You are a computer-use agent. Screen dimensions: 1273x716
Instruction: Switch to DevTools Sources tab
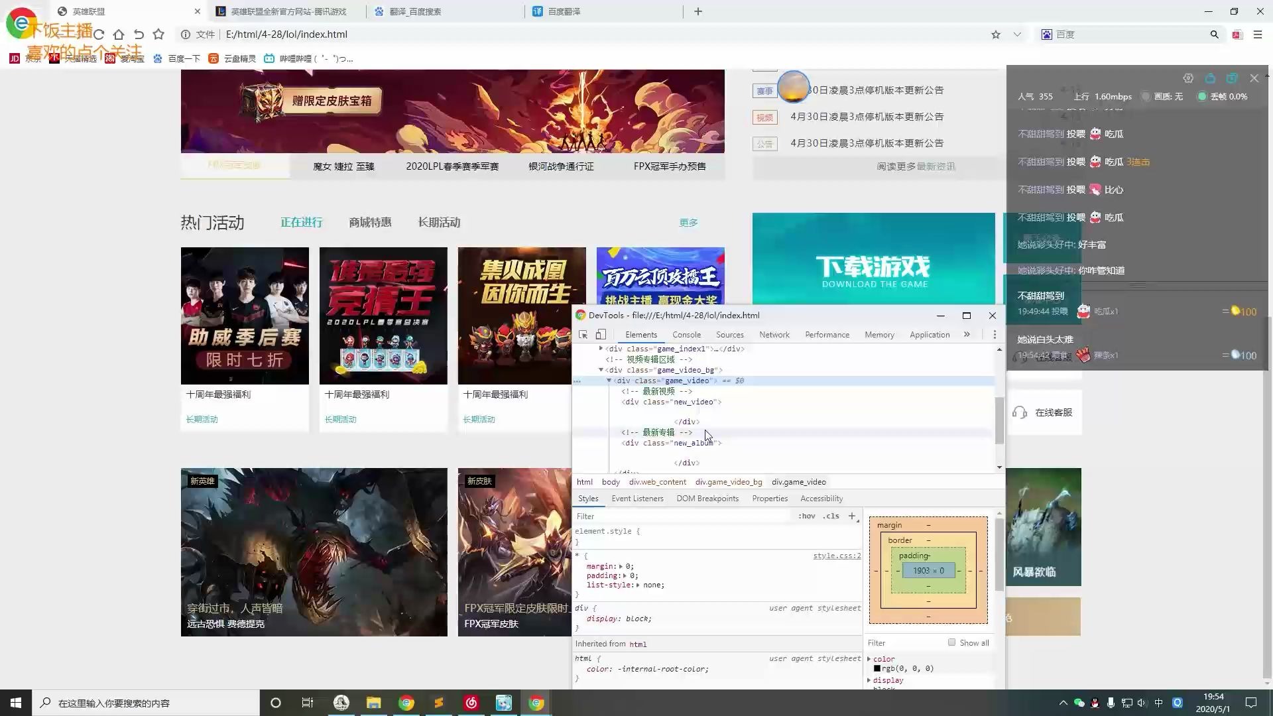[730, 335]
